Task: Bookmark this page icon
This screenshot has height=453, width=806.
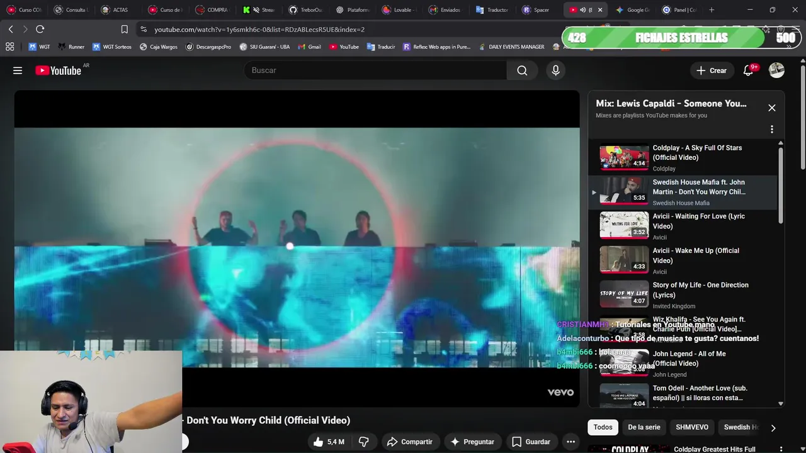Action: tap(124, 30)
